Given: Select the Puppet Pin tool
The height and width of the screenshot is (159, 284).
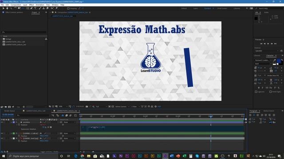Looking at the screenshot, I should (56, 8).
